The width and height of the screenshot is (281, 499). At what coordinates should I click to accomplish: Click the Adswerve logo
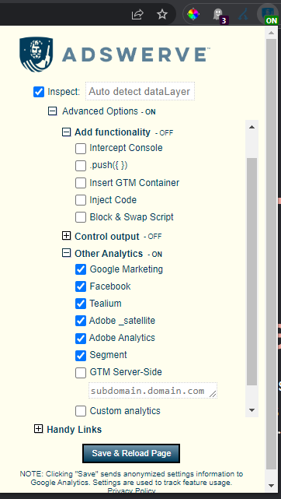point(114,54)
